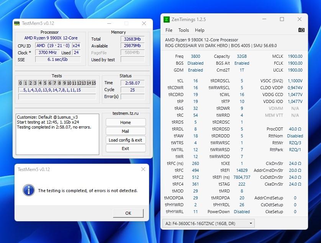
Task: Minimize the ZenTimings window
Action: [264, 19]
